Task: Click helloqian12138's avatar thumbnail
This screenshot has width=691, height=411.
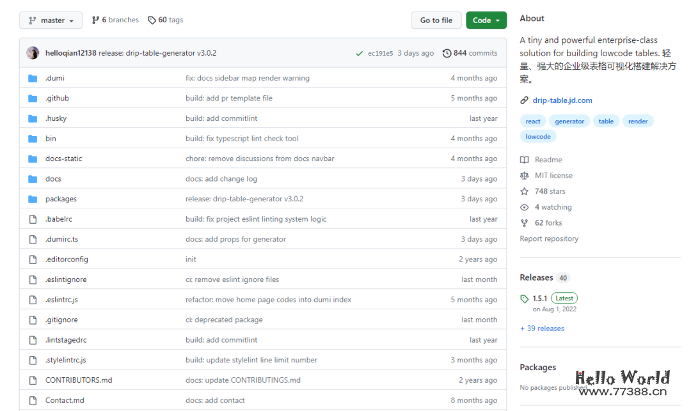Action: 33,53
